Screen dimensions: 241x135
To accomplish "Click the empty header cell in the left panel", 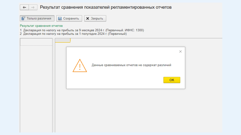I will click(36, 42).
